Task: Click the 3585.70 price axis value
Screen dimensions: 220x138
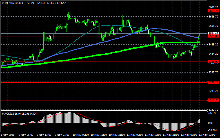Action: point(213,26)
